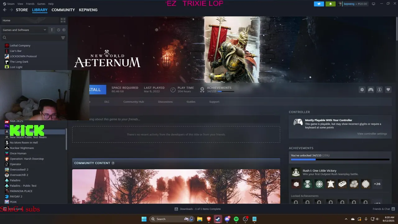Viewport: 398px width, 224px height.
Task: Expand Games and Software dropdown
Action: (x=24, y=30)
